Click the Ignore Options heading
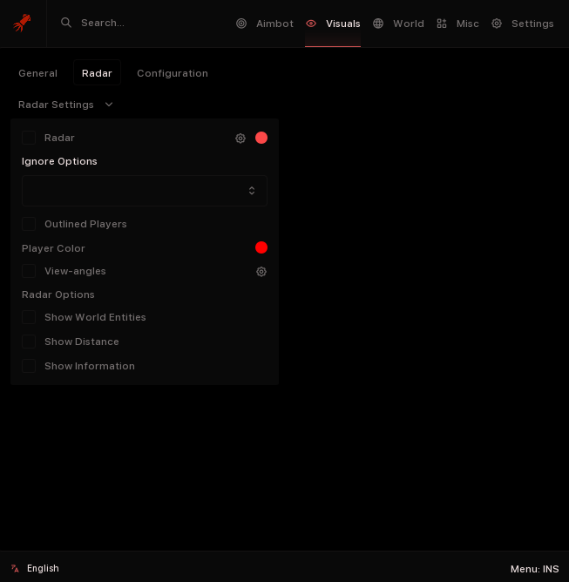The width and height of the screenshot is (569, 582). (x=59, y=161)
